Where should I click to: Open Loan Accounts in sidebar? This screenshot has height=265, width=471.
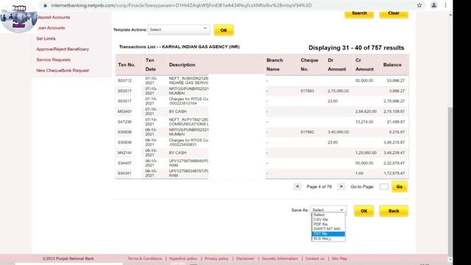pos(51,28)
